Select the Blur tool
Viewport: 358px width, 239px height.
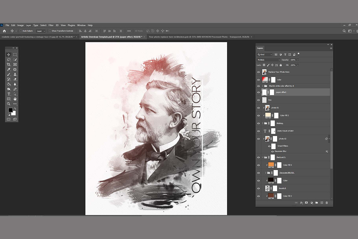tap(15, 84)
